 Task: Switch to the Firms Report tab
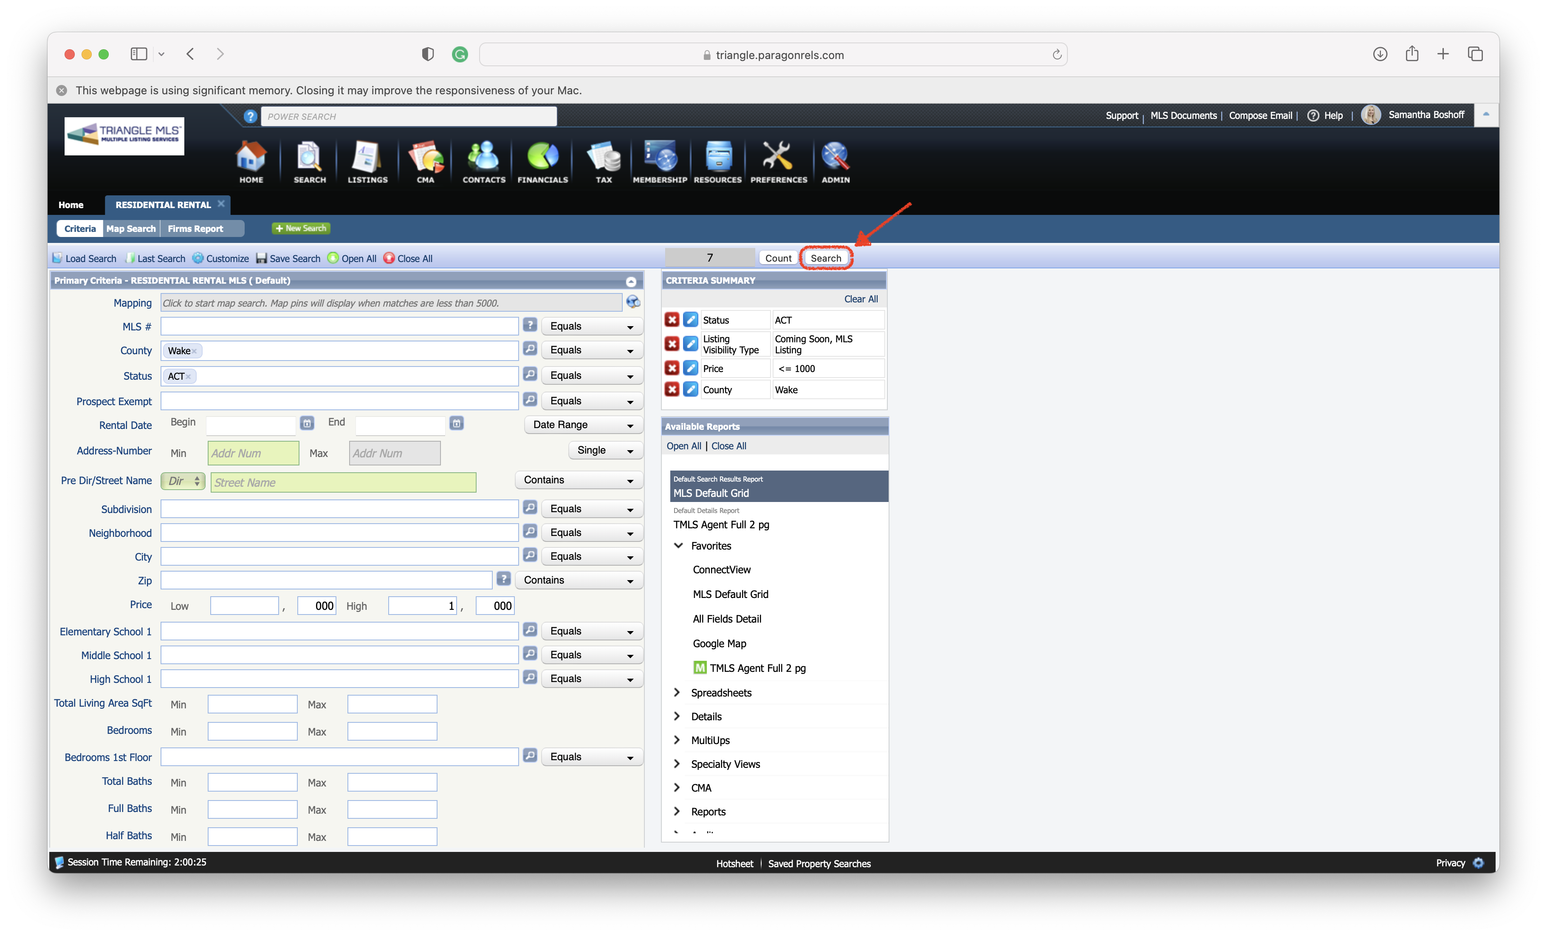(x=195, y=228)
